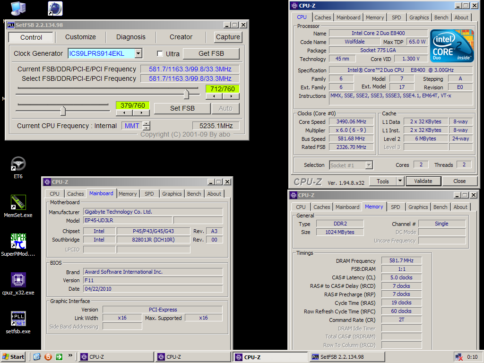The image size is (484, 363).
Task: Click the Intel Core 2 Duo logo
Action: point(451,46)
